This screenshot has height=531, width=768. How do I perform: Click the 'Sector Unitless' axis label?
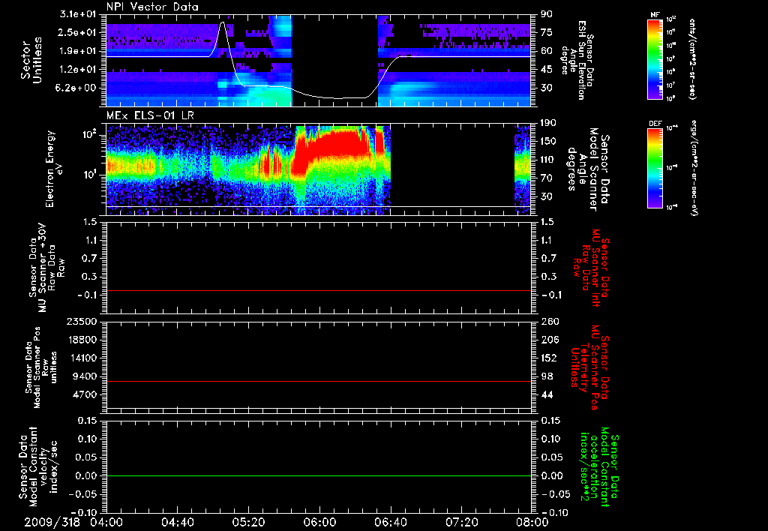click(x=31, y=60)
